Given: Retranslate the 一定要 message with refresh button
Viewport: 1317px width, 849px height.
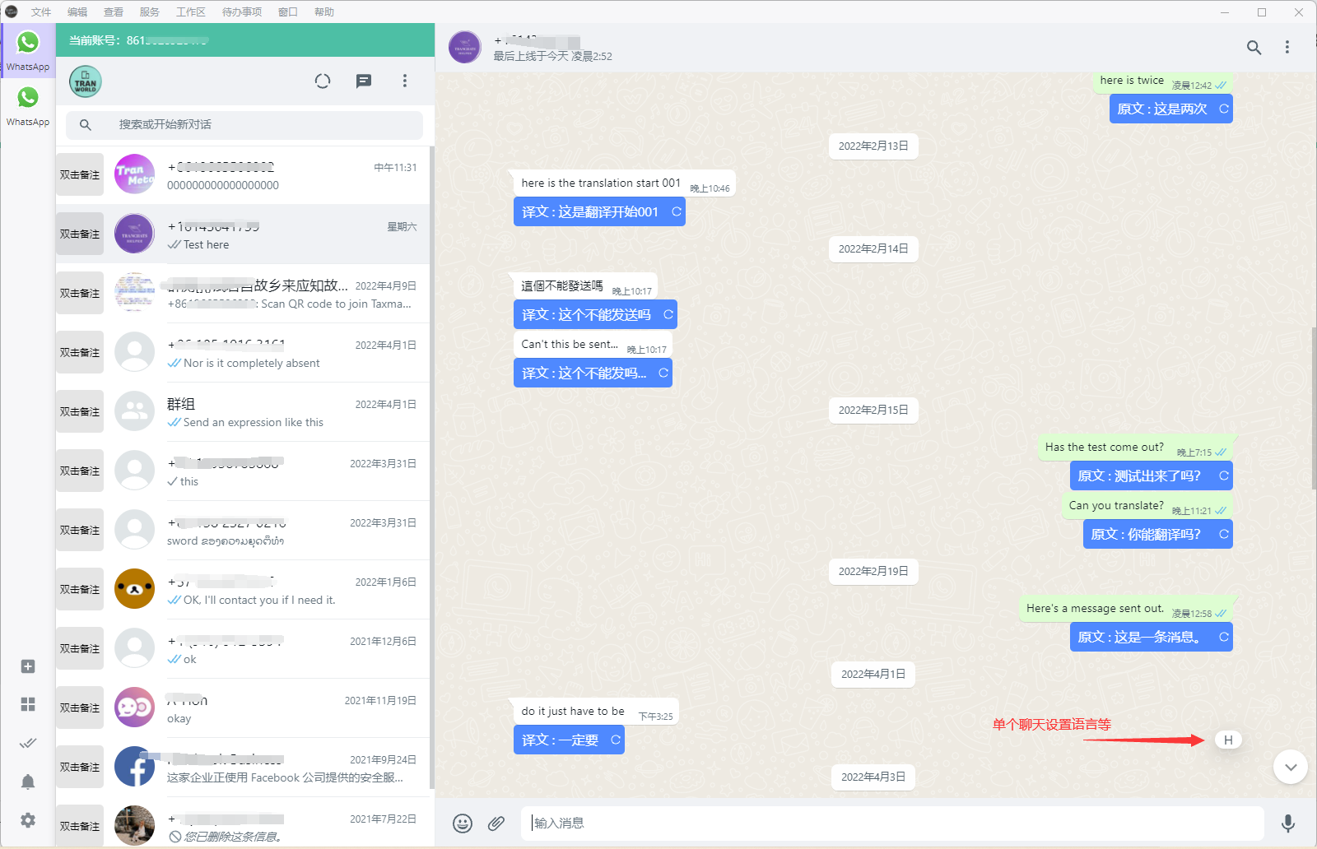Looking at the screenshot, I should coord(614,740).
